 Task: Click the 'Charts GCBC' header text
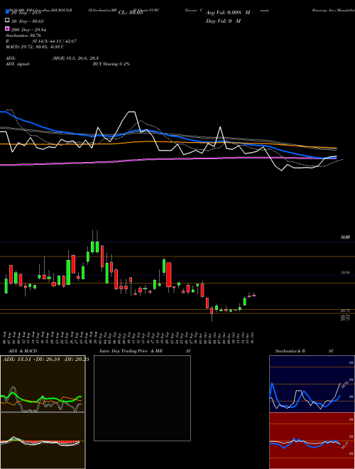(150, 10)
